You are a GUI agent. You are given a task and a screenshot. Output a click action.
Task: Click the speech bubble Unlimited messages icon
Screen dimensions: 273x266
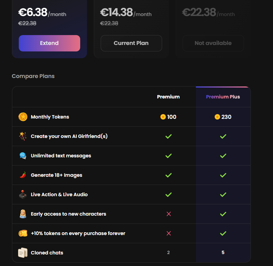[23, 156]
